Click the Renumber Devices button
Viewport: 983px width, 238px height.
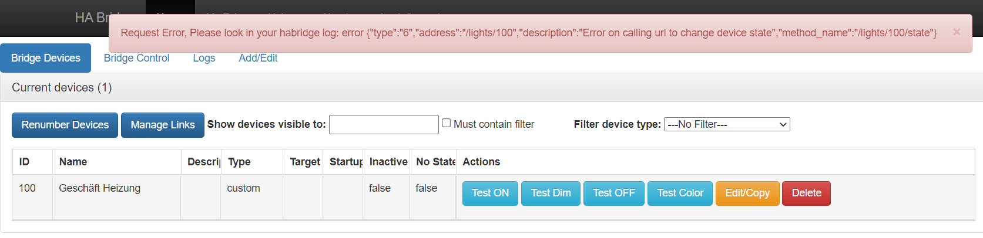(x=65, y=125)
